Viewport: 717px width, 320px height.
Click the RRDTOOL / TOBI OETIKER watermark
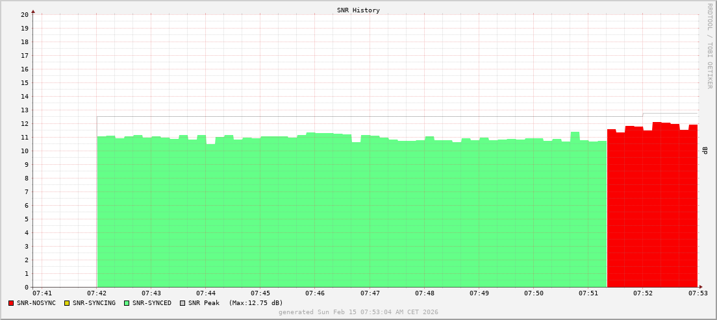click(x=709, y=45)
